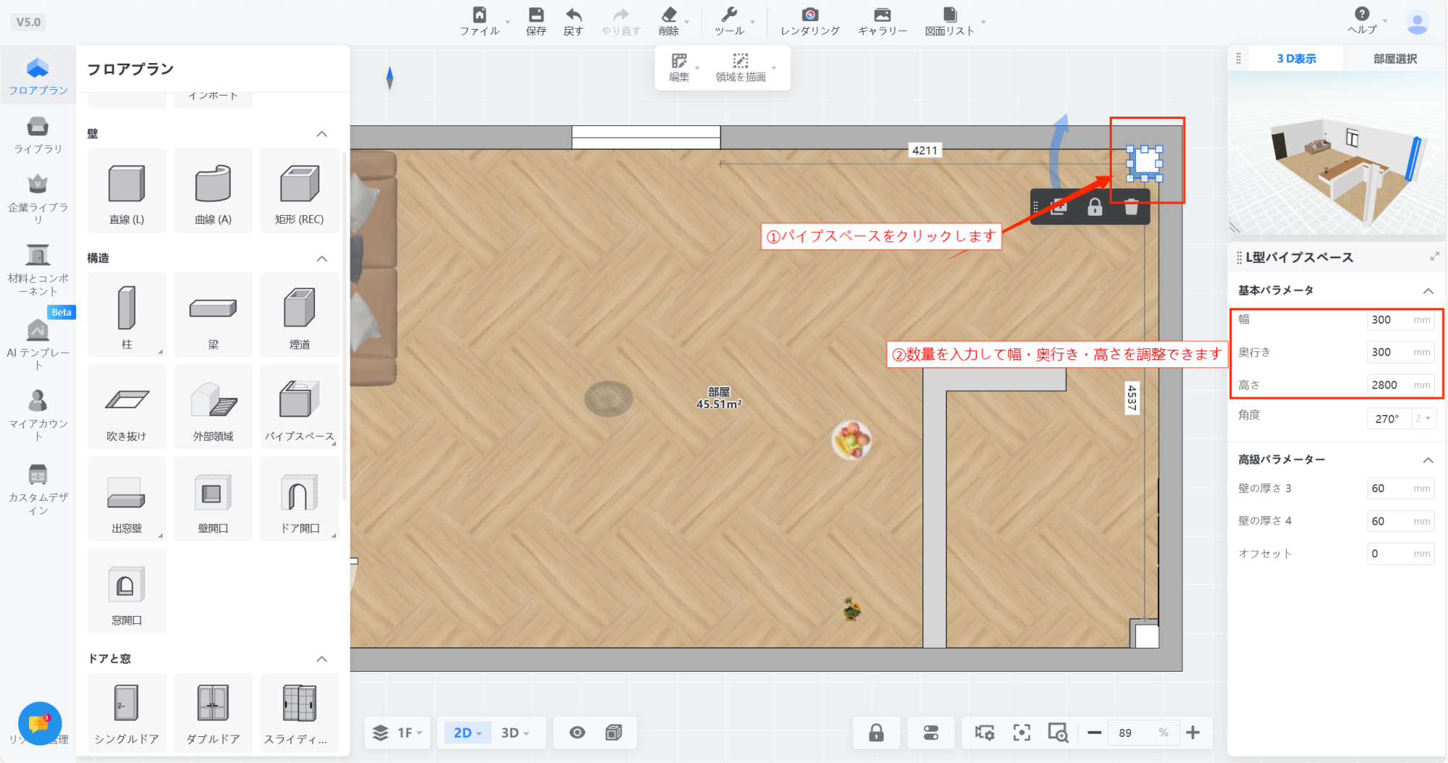
Task: Open the ファイル menu
Action: click(479, 21)
